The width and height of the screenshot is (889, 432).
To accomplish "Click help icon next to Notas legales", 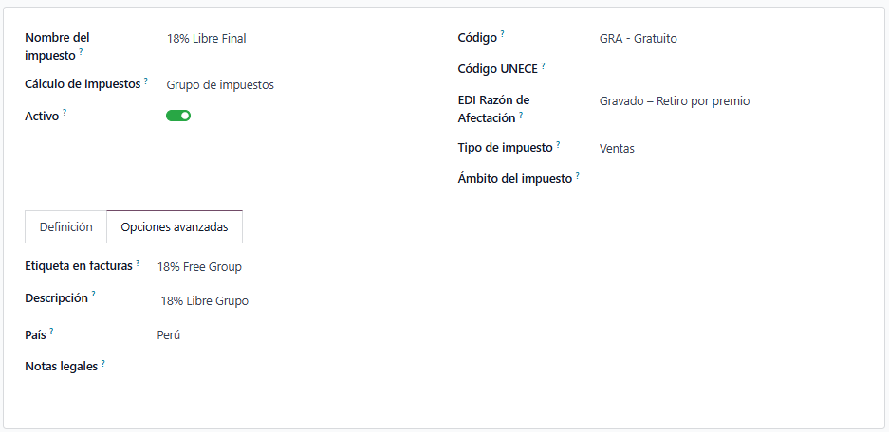I will (x=102, y=362).
